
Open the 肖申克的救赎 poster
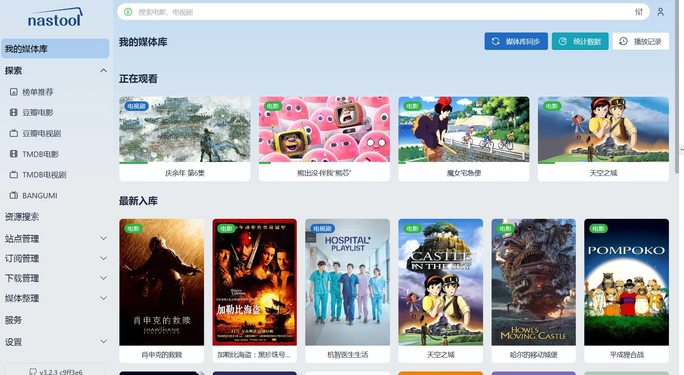(162, 282)
